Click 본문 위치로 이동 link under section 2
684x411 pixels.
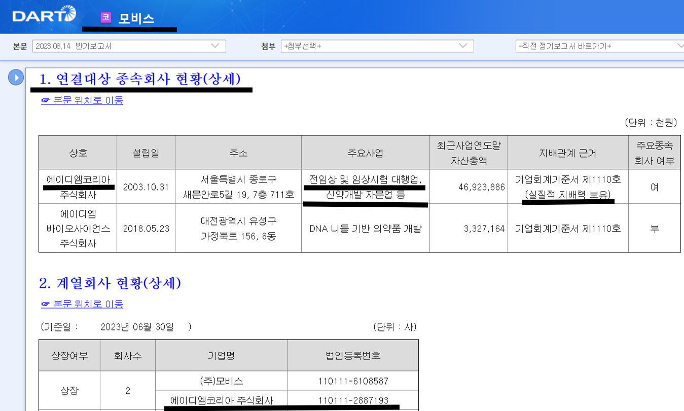tap(82, 304)
